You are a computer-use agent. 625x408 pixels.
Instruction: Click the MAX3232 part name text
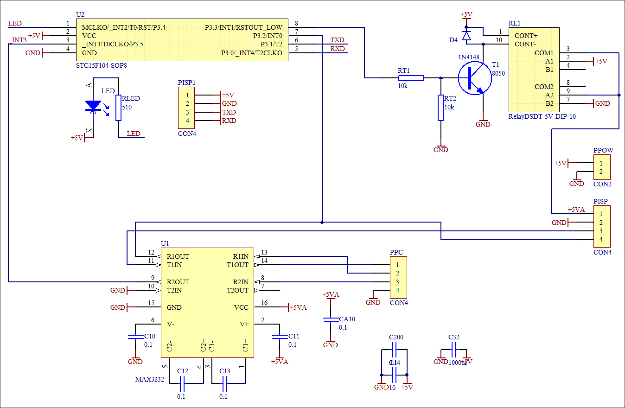point(149,379)
